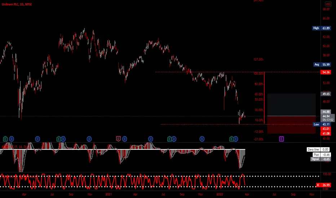The height and width of the screenshot is (198, 336).
Task: Click the earliest green earnings E marker
Action: pos(5,139)
